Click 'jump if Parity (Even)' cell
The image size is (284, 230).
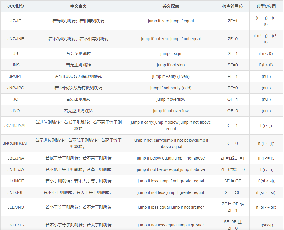(x=171, y=76)
